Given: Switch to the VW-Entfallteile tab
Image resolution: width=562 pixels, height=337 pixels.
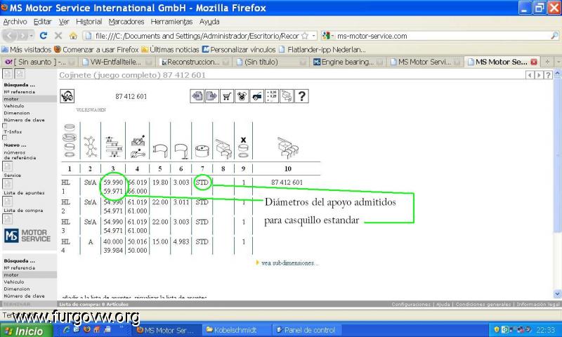Looking at the screenshot, I should (117, 62).
